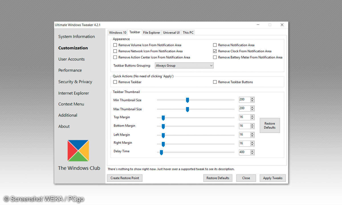Open the Performance section

pos(70,70)
